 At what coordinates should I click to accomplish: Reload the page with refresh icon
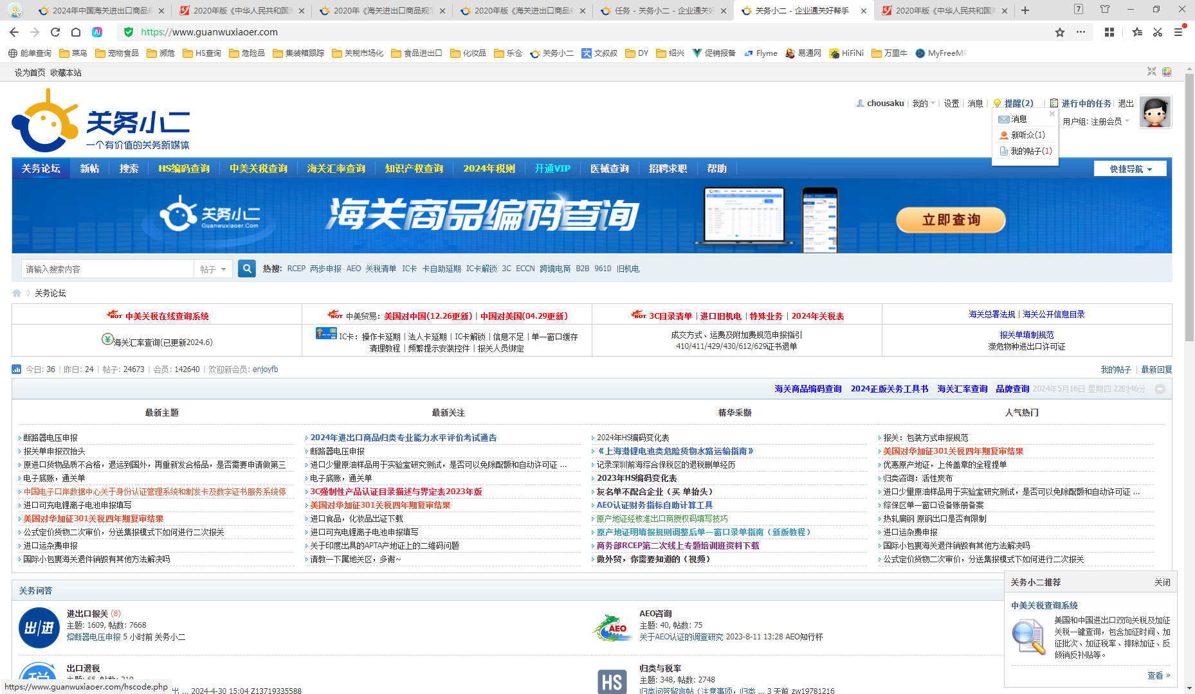click(55, 32)
